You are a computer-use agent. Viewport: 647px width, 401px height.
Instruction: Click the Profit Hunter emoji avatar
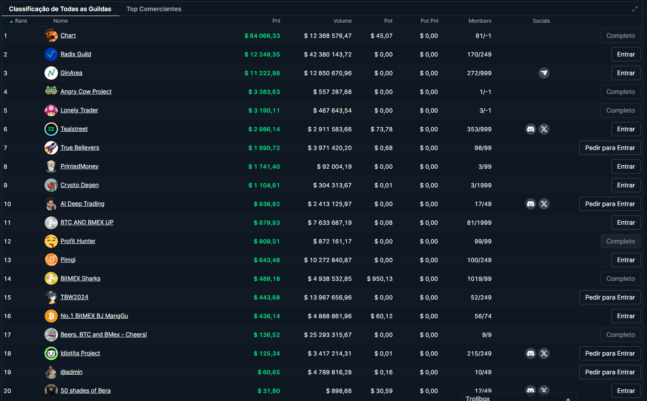pos(51,241)
